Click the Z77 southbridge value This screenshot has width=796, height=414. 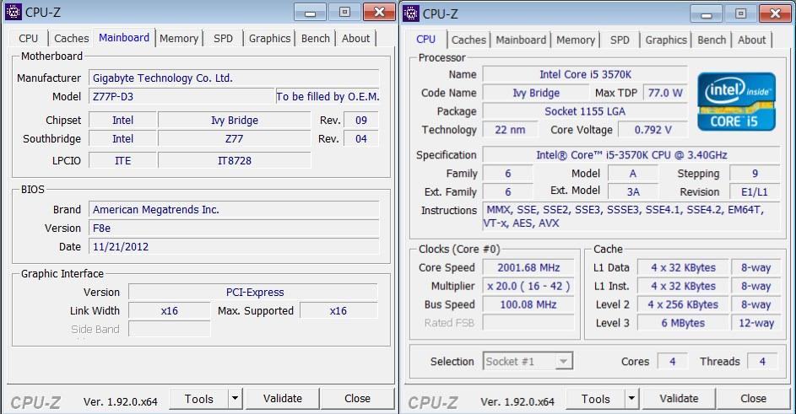point(234,138)
